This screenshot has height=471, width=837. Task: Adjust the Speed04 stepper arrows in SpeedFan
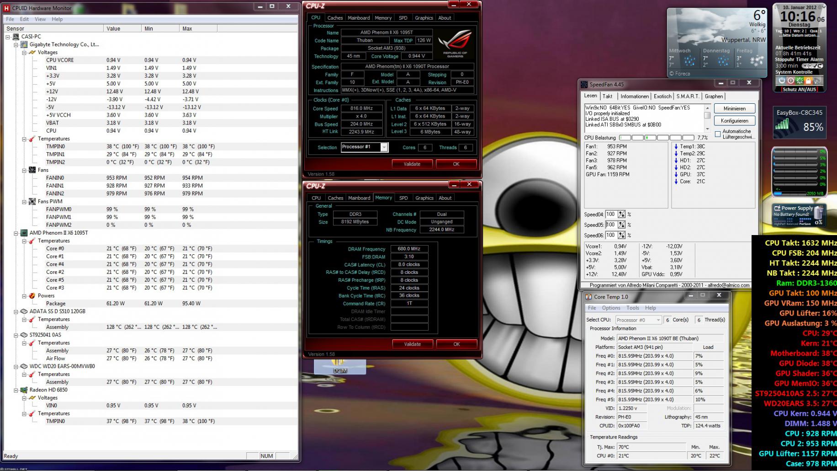click(621, 214)
